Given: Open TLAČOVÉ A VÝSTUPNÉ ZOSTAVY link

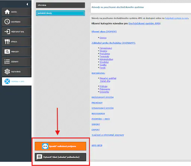Looking at the screenshot, I should coord(108,135).
